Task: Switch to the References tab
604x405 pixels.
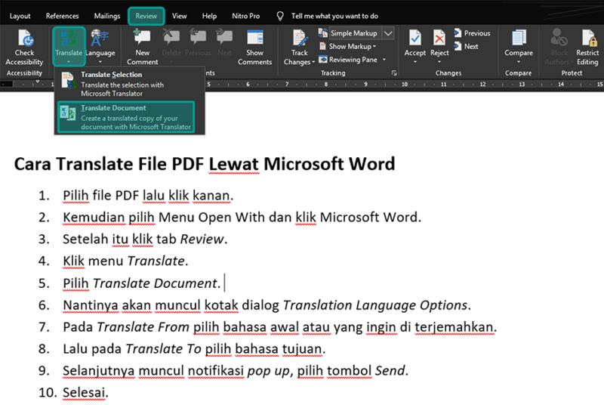Action: point(62,16)
